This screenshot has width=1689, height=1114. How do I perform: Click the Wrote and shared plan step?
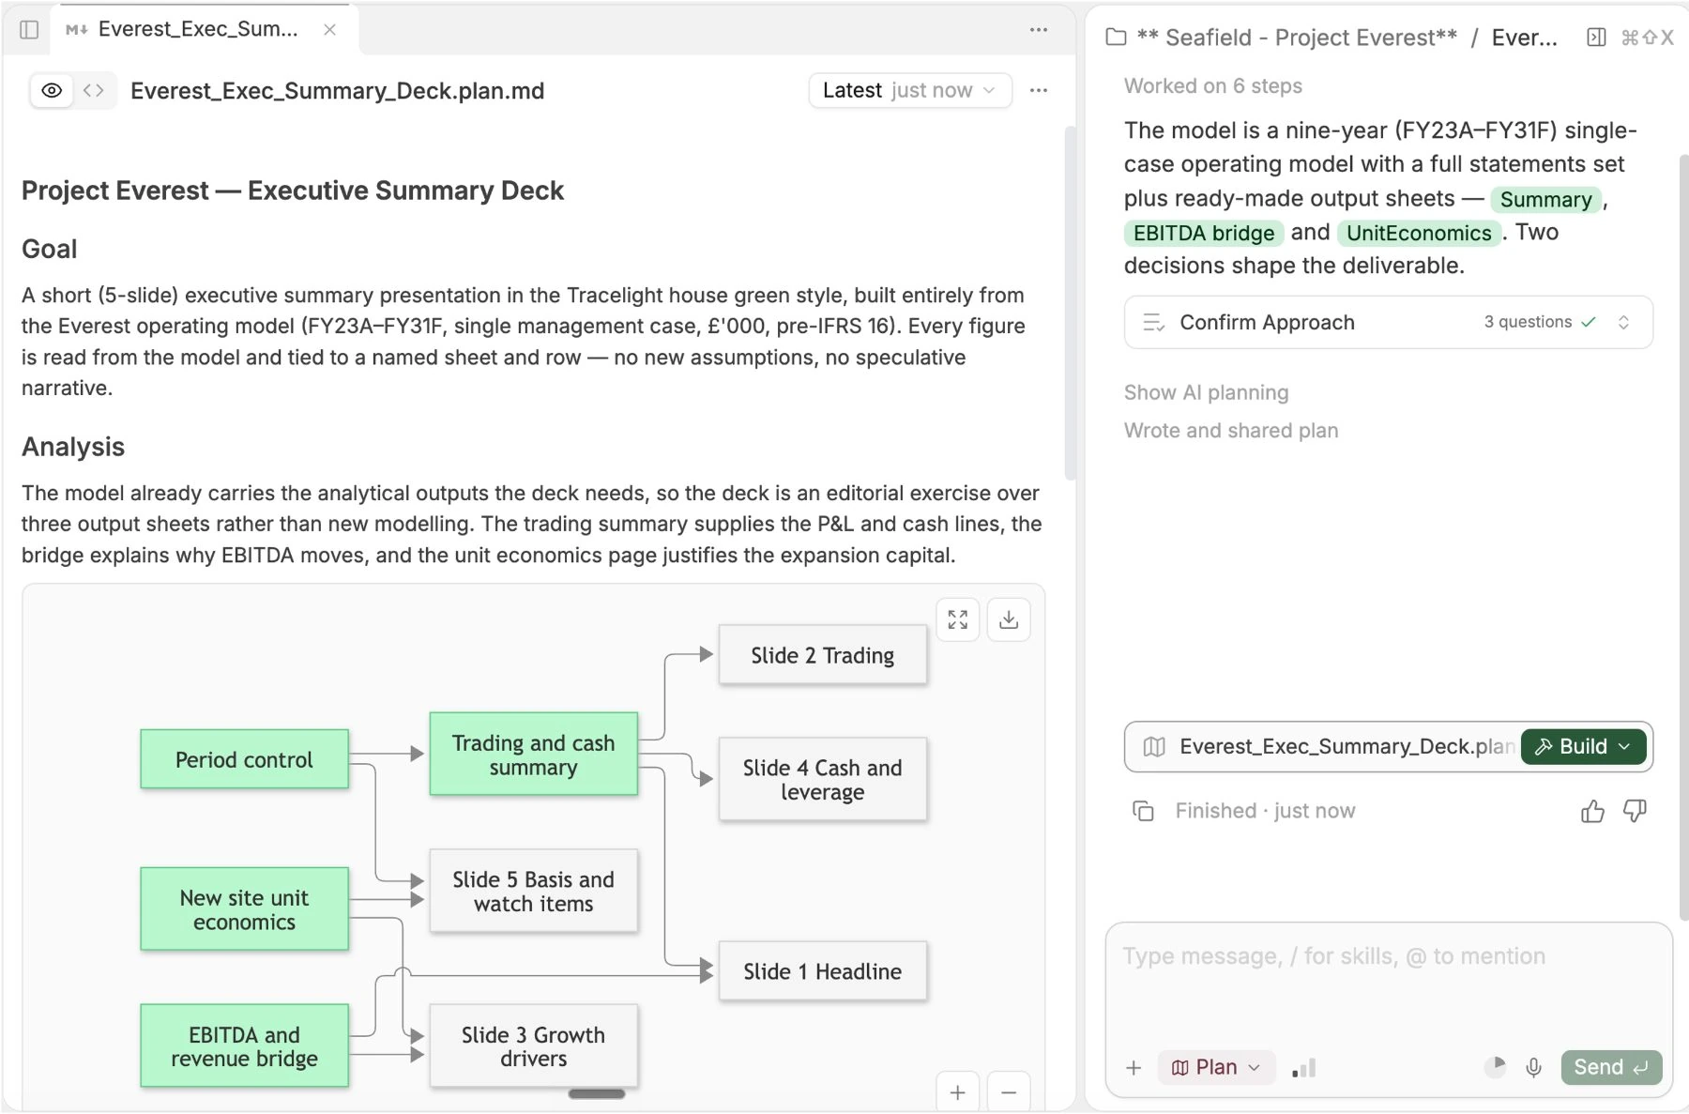[1231, 431]
